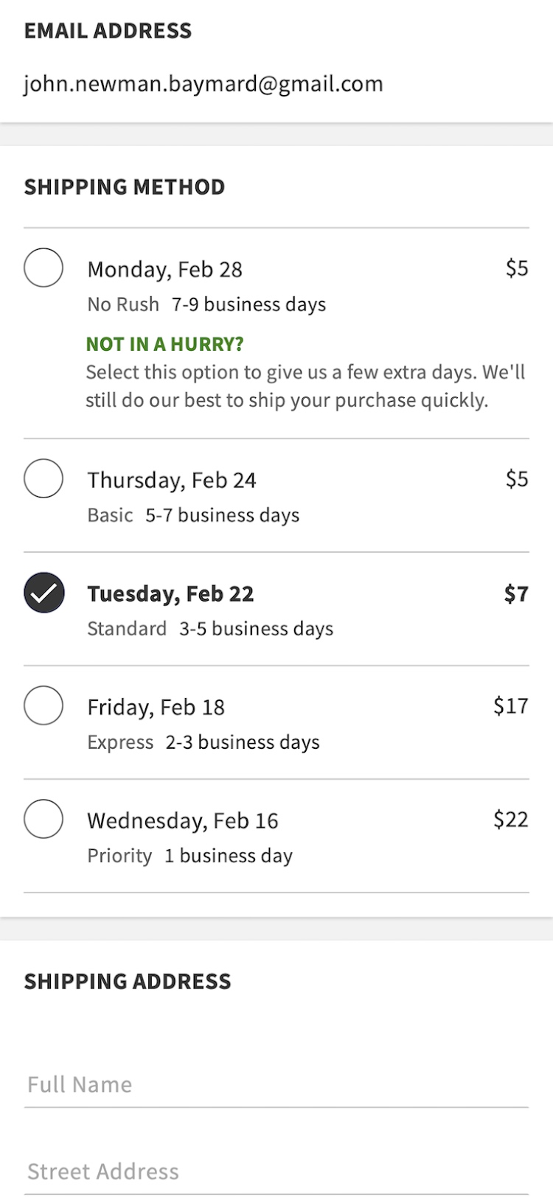Click the checked Standard shipping radio button
553x1197 pixels.
click(44, 593)
